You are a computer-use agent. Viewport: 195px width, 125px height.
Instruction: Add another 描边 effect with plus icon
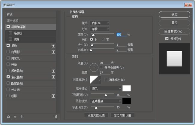[x=53, y=46]
